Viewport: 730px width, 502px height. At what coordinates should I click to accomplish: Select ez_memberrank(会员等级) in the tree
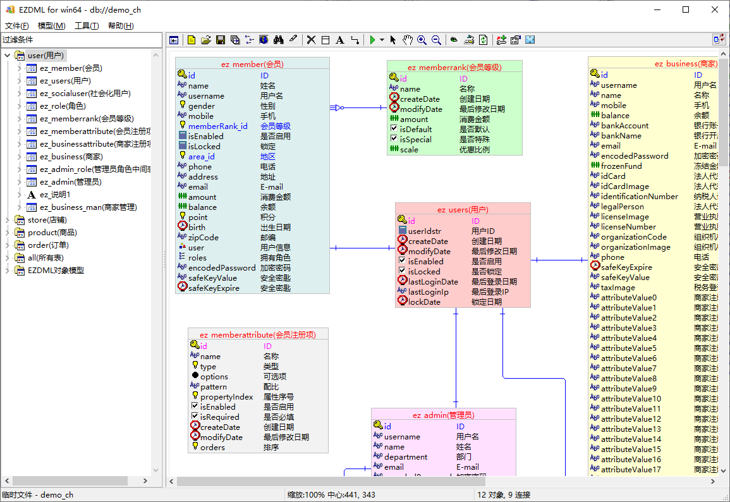(87, 119)
